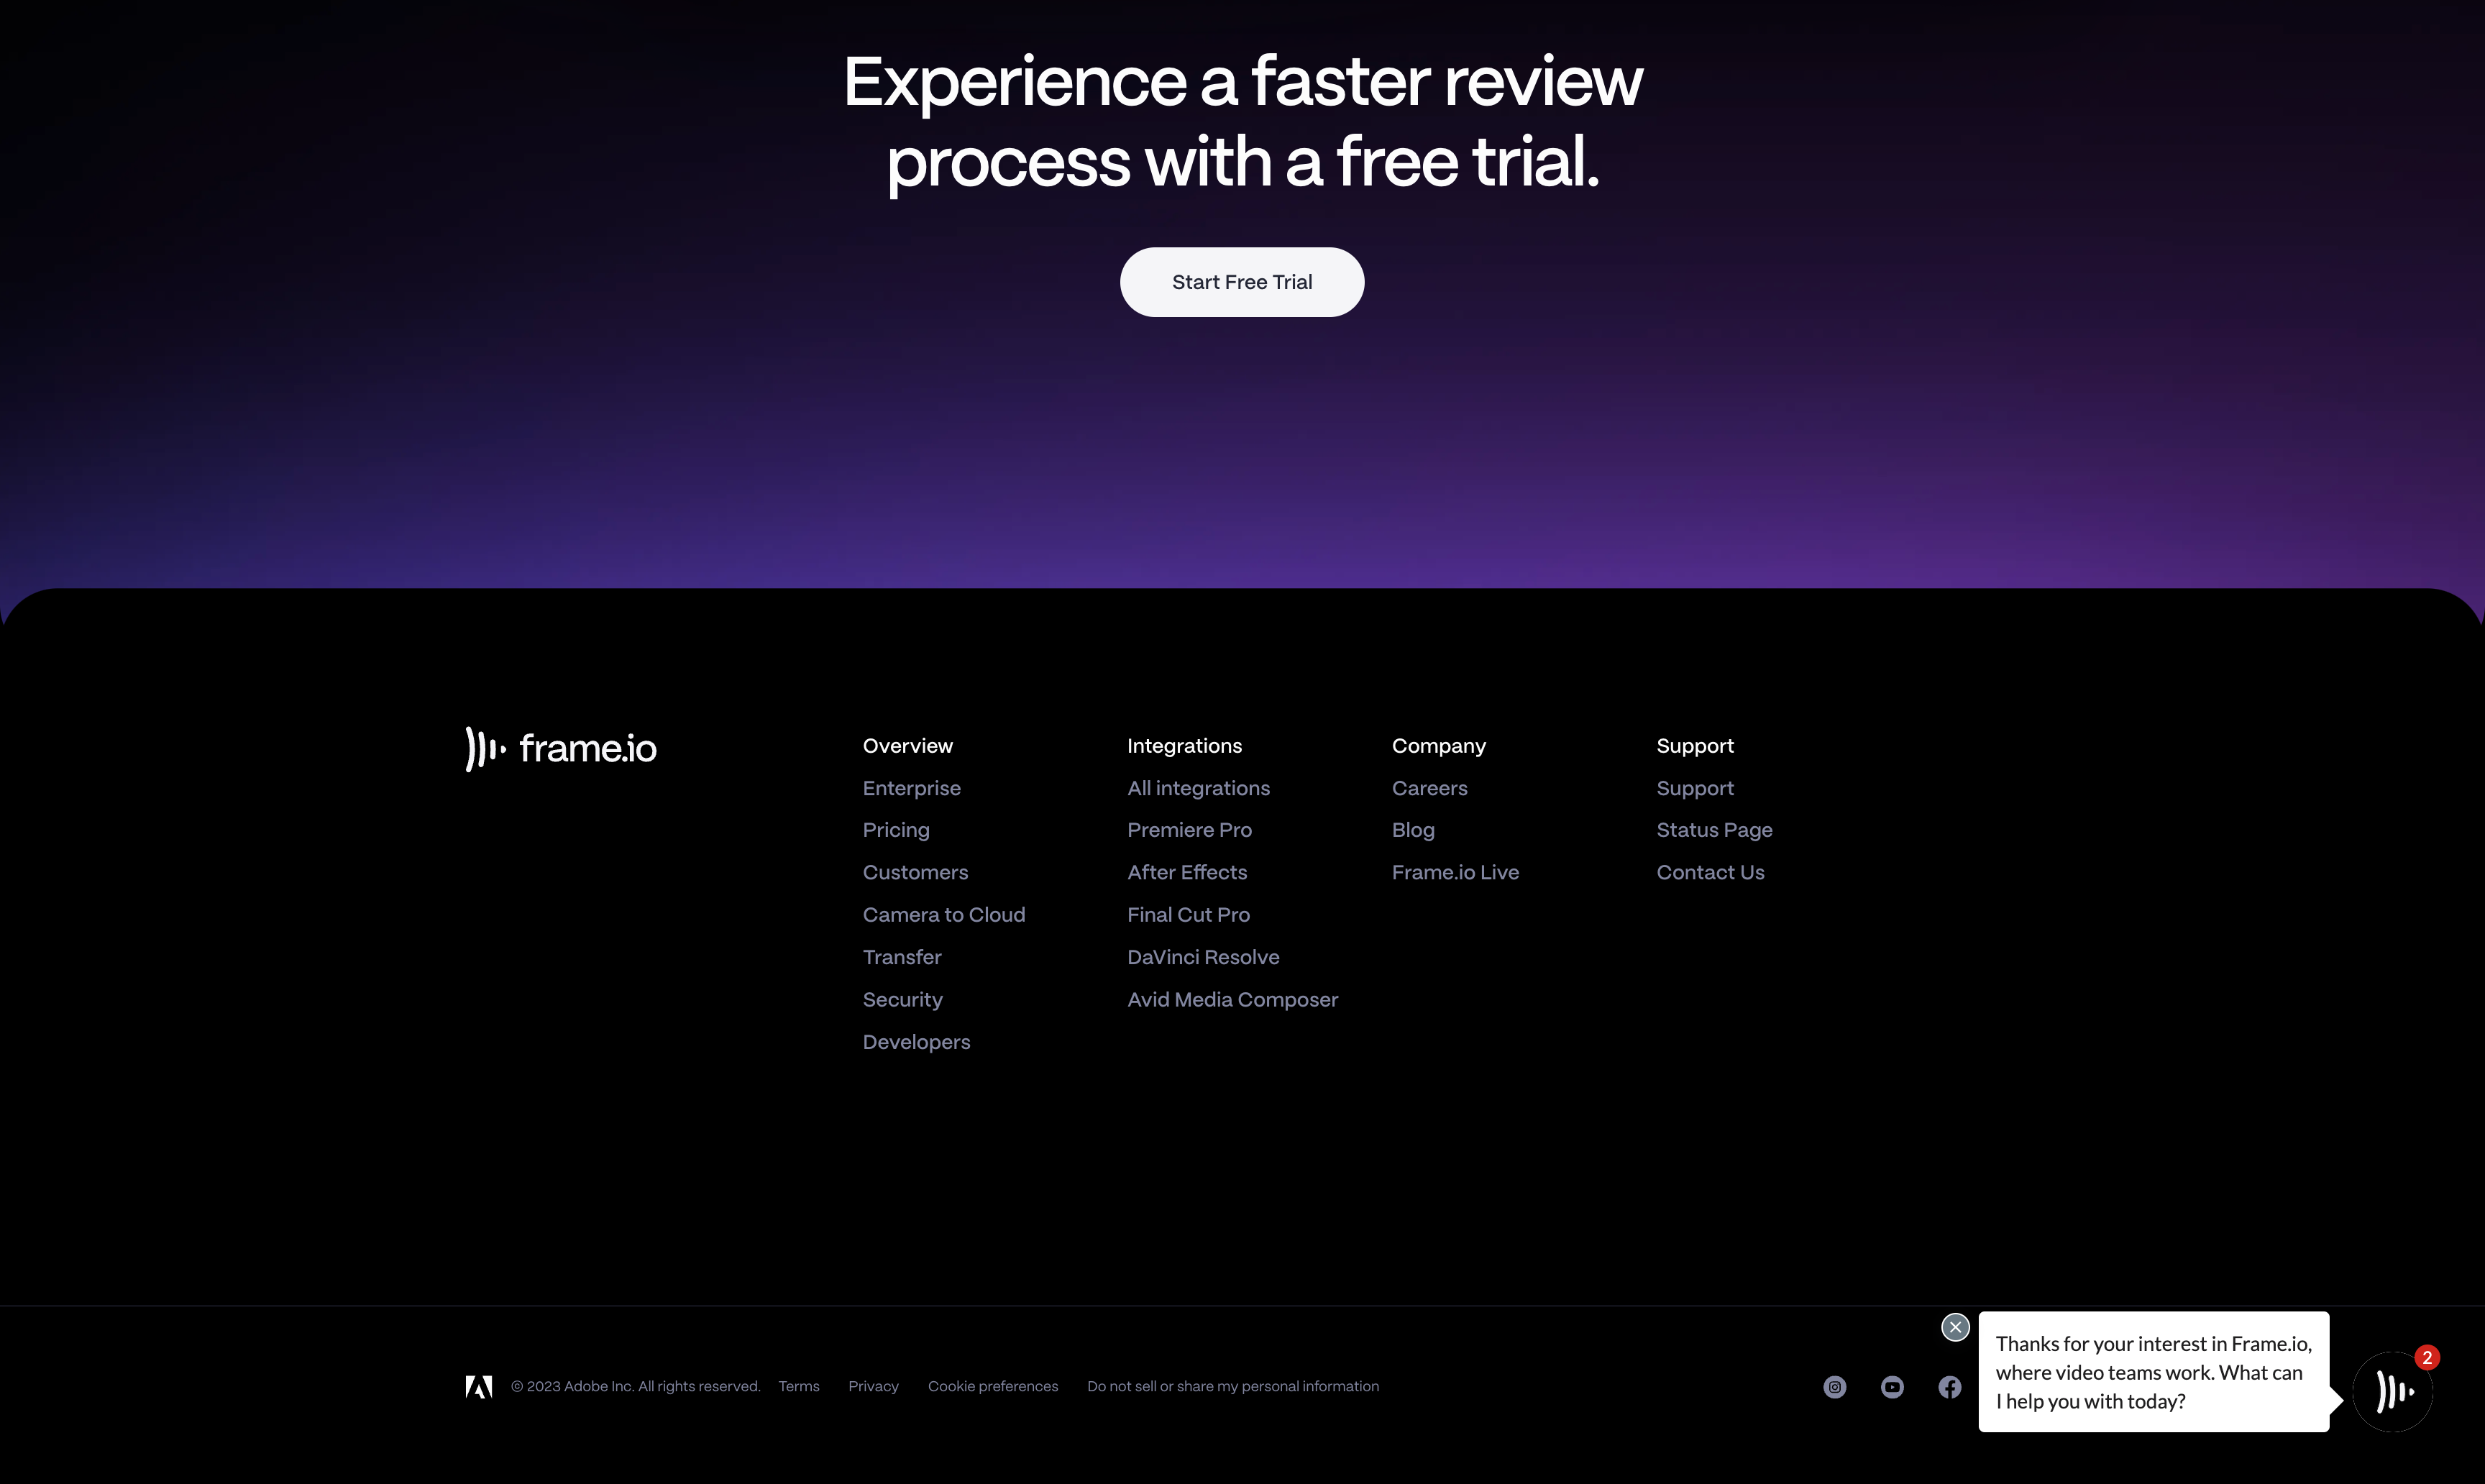Open the YouTube social icon
The image size is (2485, 1484).
[1892, 1387]
